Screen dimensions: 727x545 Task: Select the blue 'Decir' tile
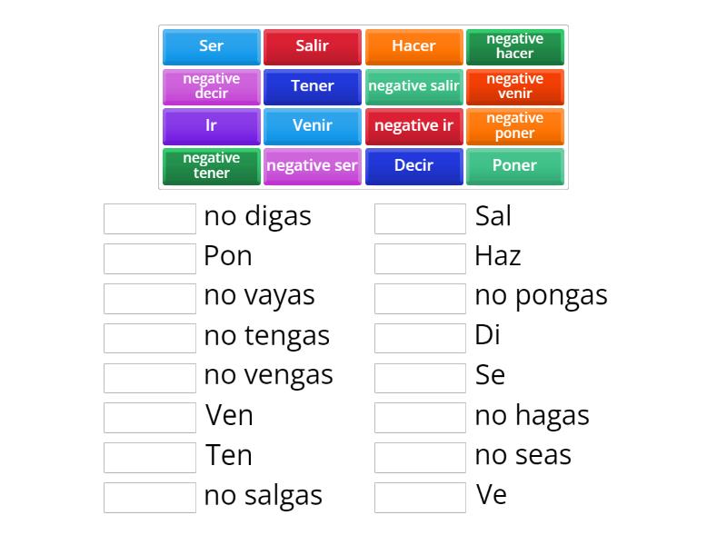tap(413, 166)
